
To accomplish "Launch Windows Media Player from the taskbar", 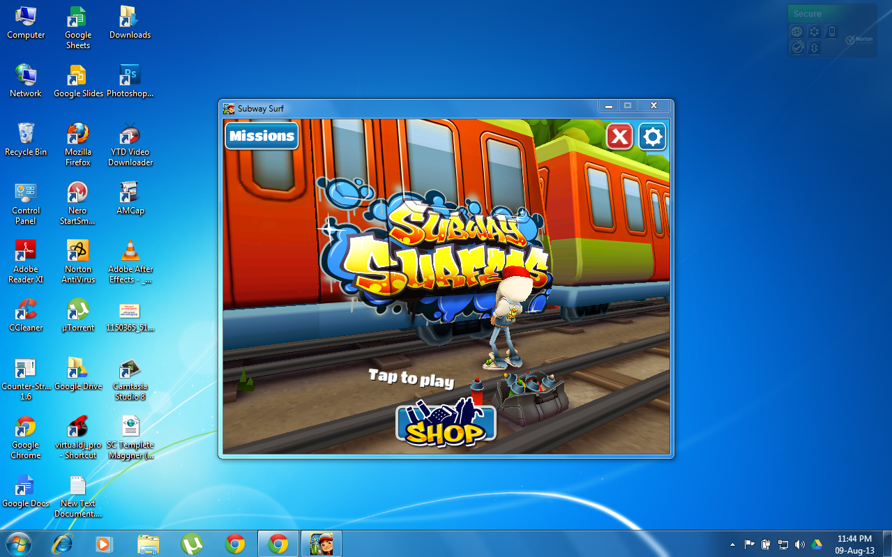I will click(x=104, y=544).
